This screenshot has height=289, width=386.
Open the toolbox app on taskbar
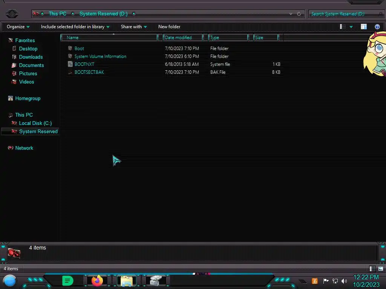coord(156,281)
